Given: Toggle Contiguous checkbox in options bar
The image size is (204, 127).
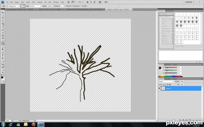Looking at the screenshot, I should [72, 6].
